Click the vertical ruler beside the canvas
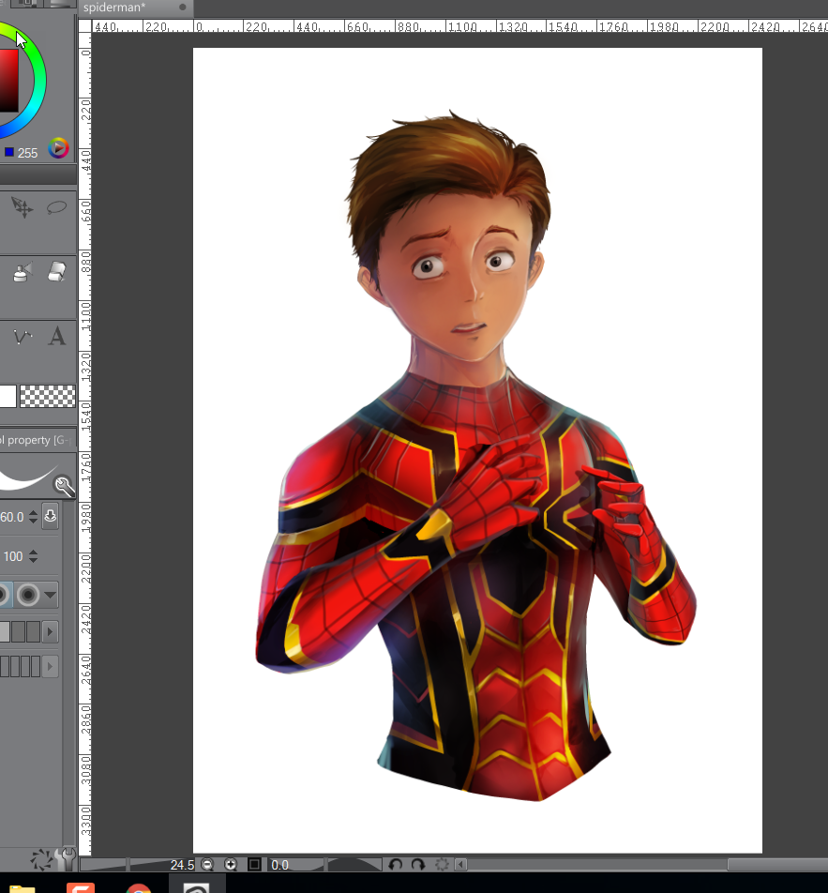The height and width of the screenshot is (893, 828). click(x=84, y=443)
